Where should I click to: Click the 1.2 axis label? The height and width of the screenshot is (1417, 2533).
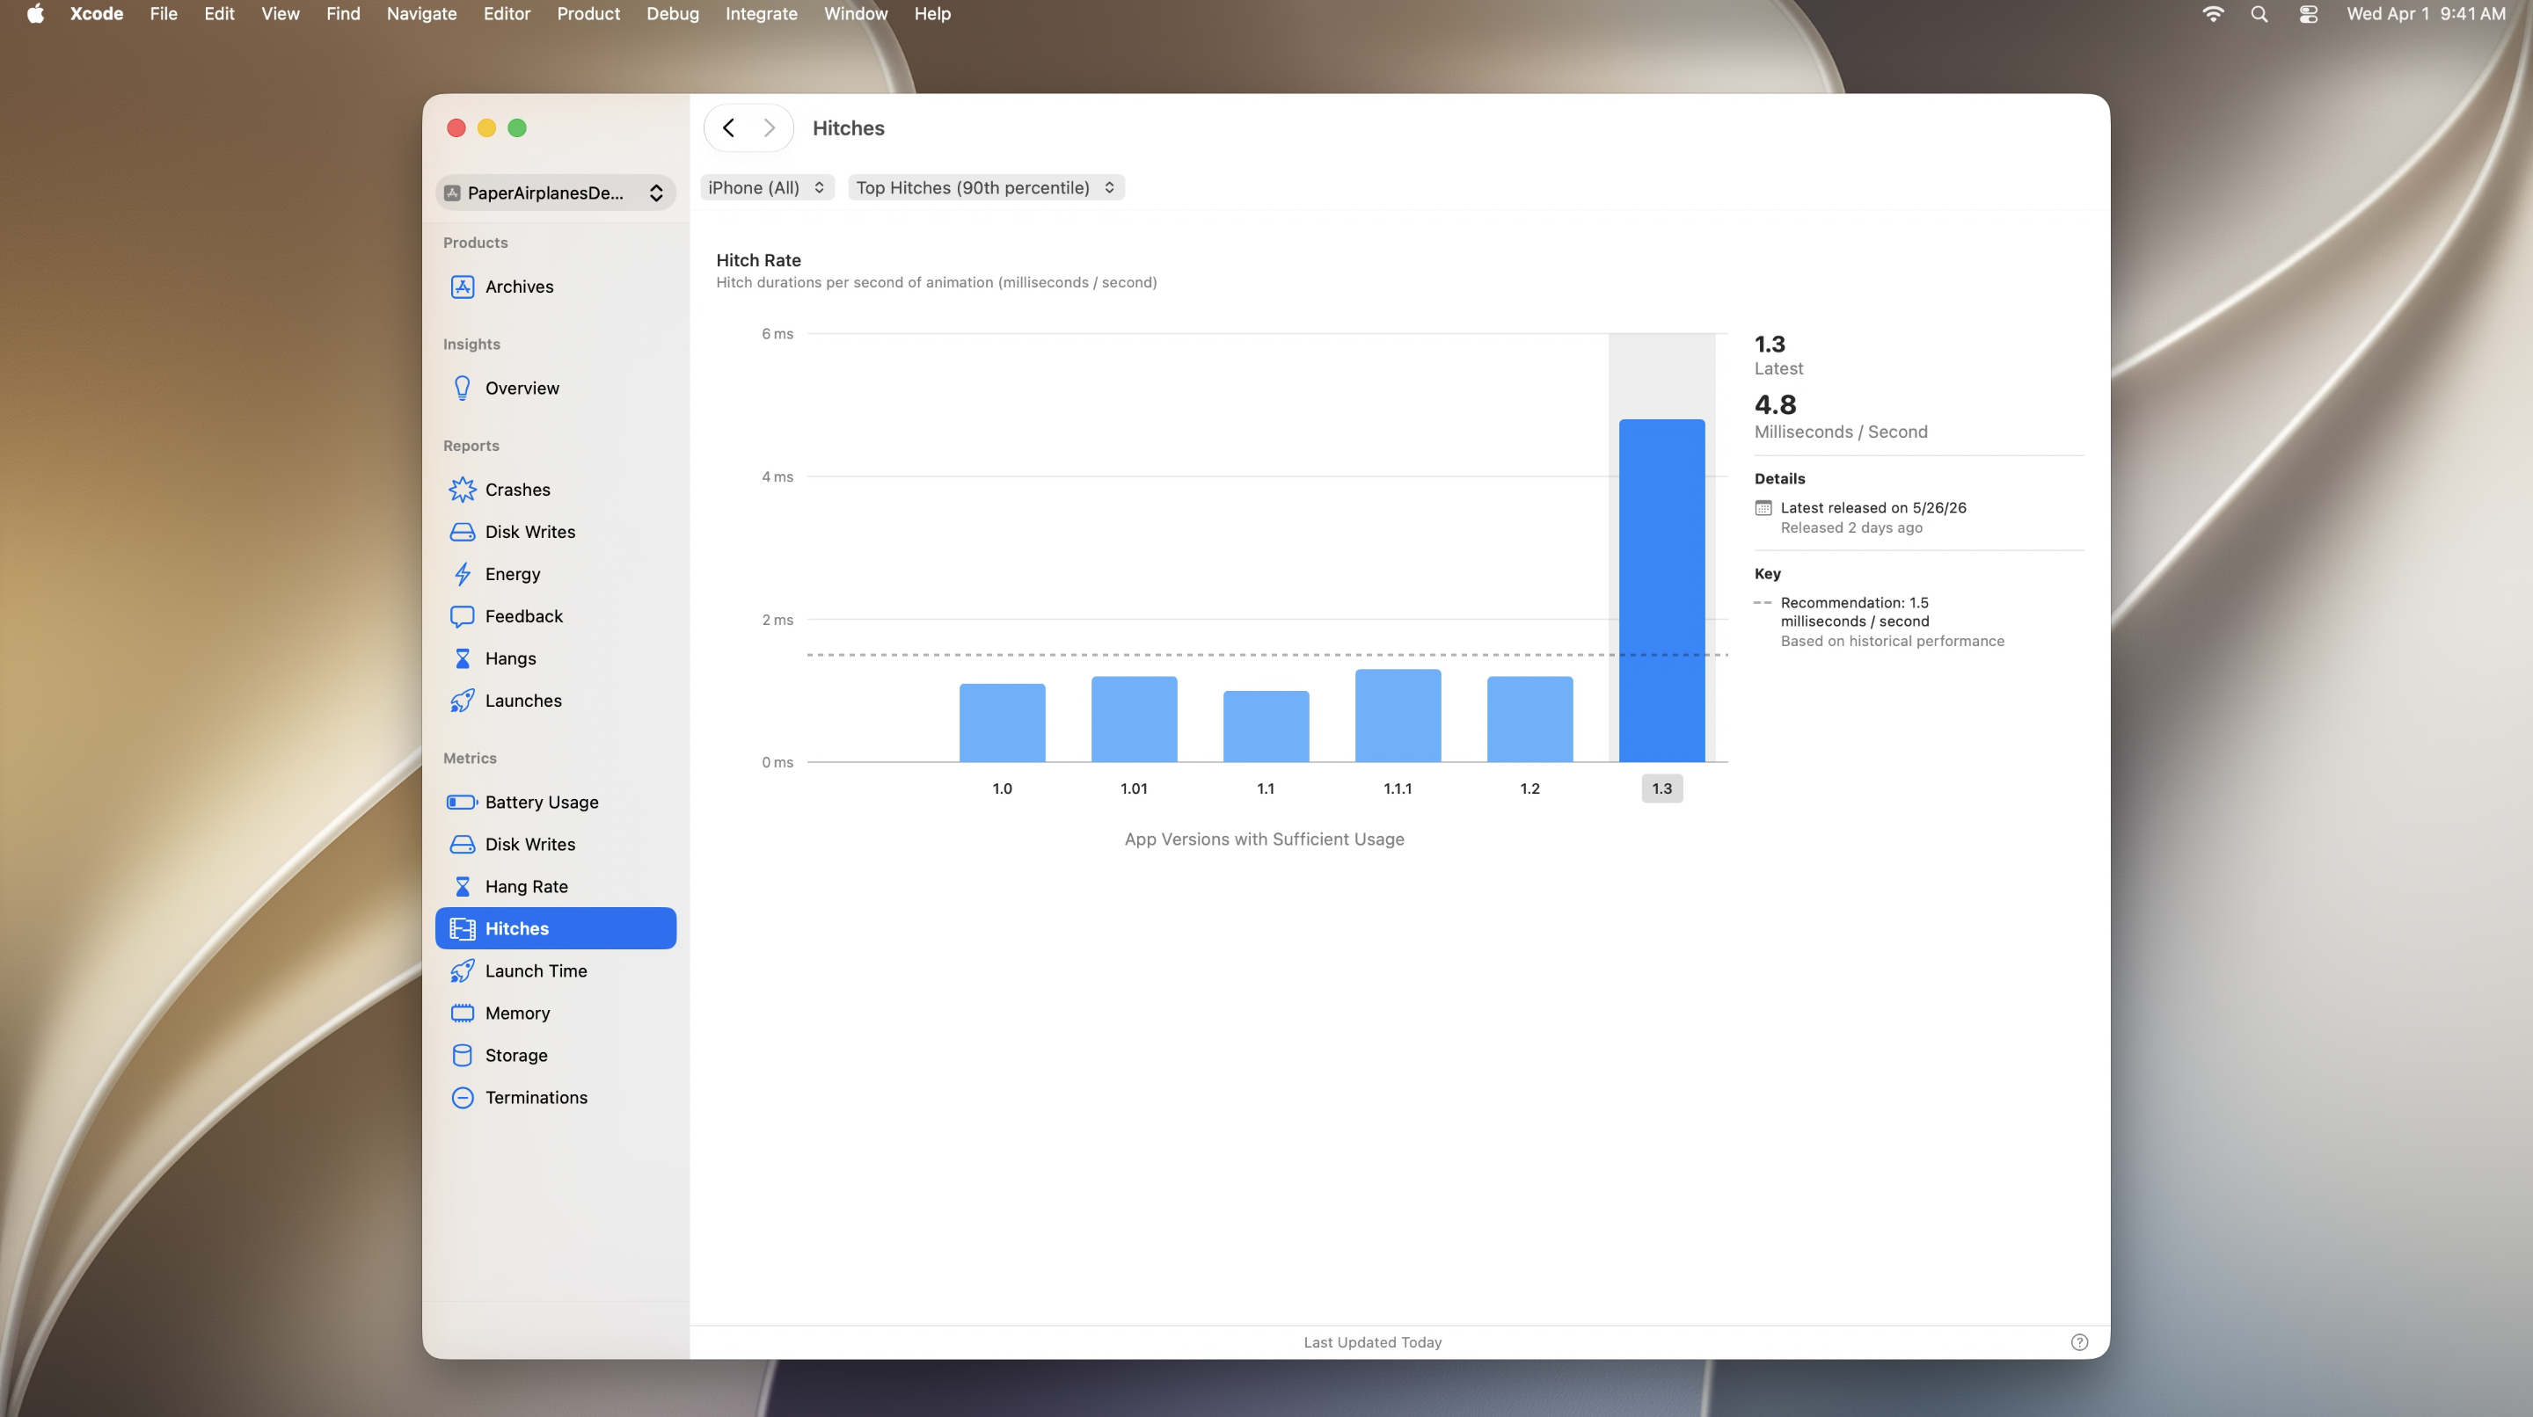pos(1529,788)
